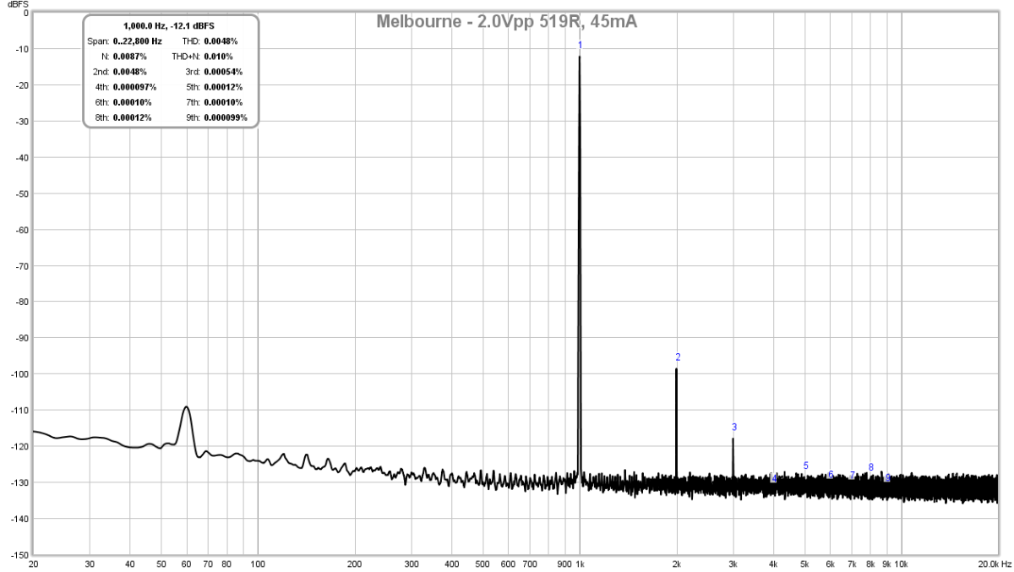
Task: Select the 7th: 0.00010% harmonic value
Action: point(223,101)
